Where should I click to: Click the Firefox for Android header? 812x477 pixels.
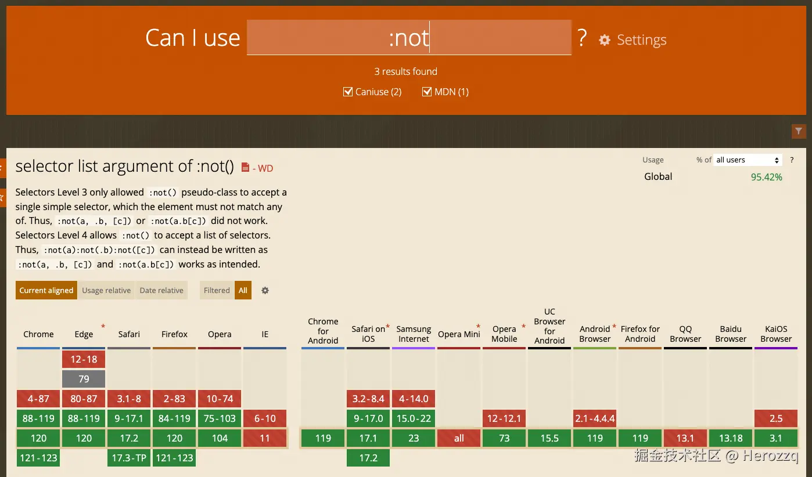640,334
